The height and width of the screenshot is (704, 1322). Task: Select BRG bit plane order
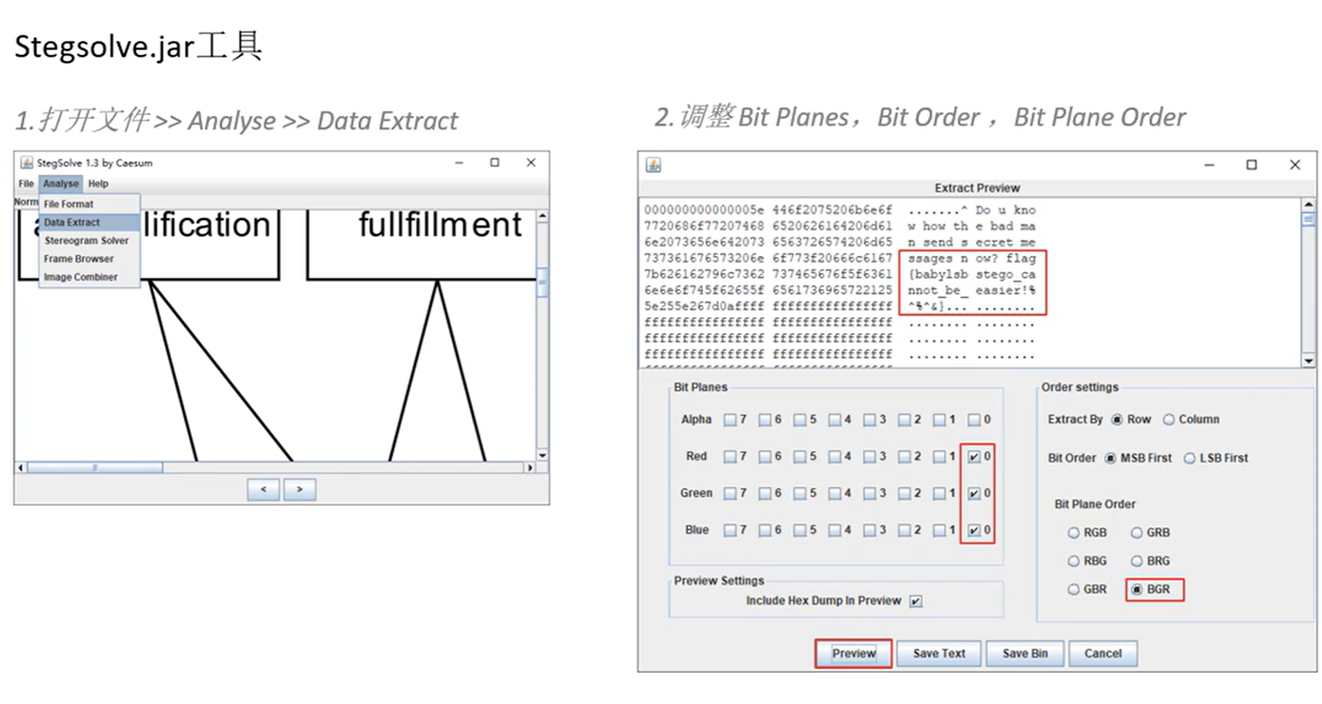pos(1137,561)
